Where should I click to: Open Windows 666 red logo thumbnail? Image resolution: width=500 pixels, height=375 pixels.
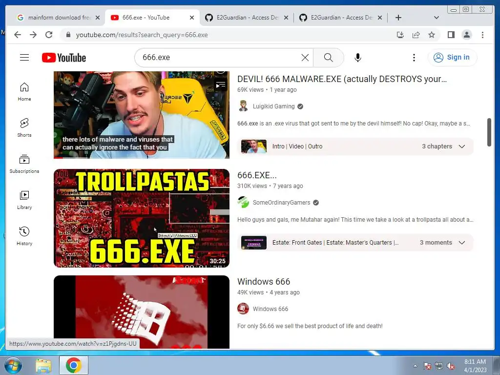click(141, 312)
